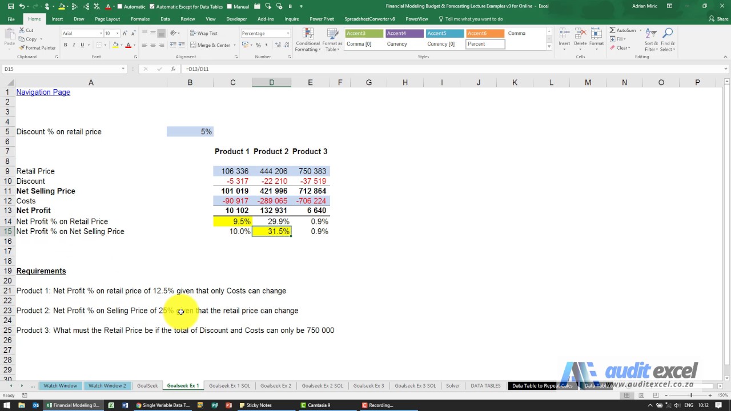Click the Bold formatting button
731x411 pixels.
pos(65,45)
